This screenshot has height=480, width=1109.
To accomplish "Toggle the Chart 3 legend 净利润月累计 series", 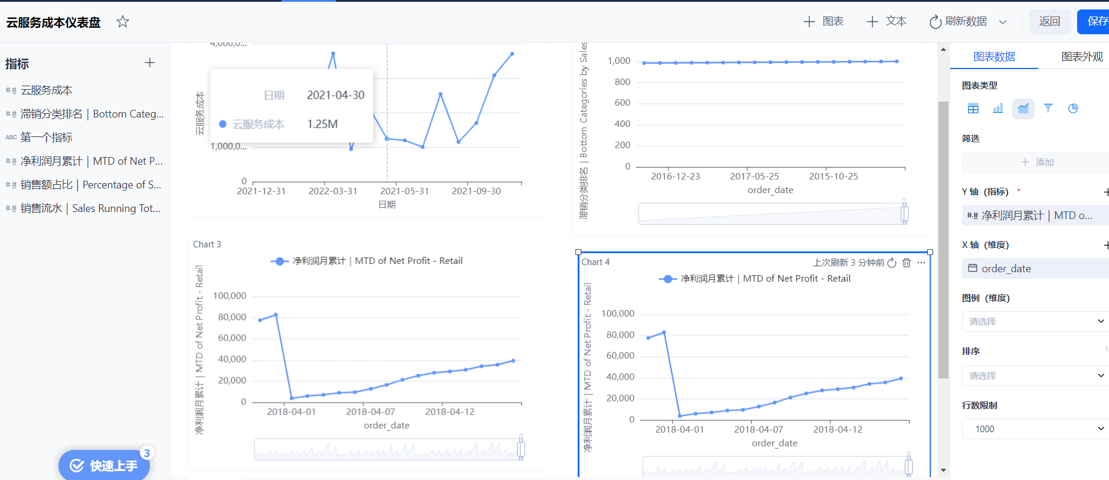I will [x=367, y=261].
